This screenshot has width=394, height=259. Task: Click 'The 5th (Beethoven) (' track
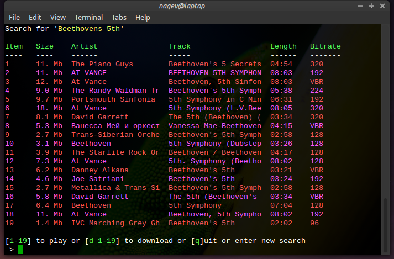(x=215, y=117)
